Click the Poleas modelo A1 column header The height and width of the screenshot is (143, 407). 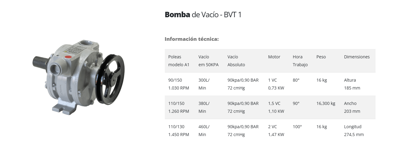(x=179, y=61)
